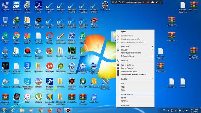Click the Opera Browser desktop shortcut
This screenshot has height=113, width=201.
50,38
